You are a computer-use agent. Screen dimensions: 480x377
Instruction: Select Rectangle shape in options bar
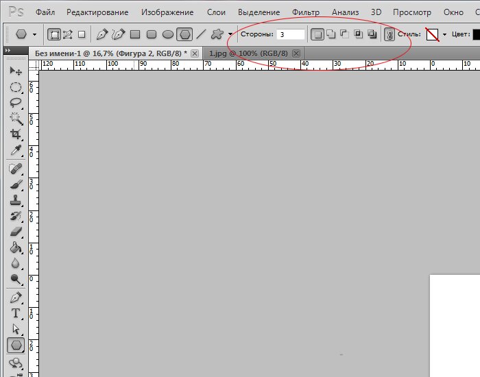(x=135, y=34)
